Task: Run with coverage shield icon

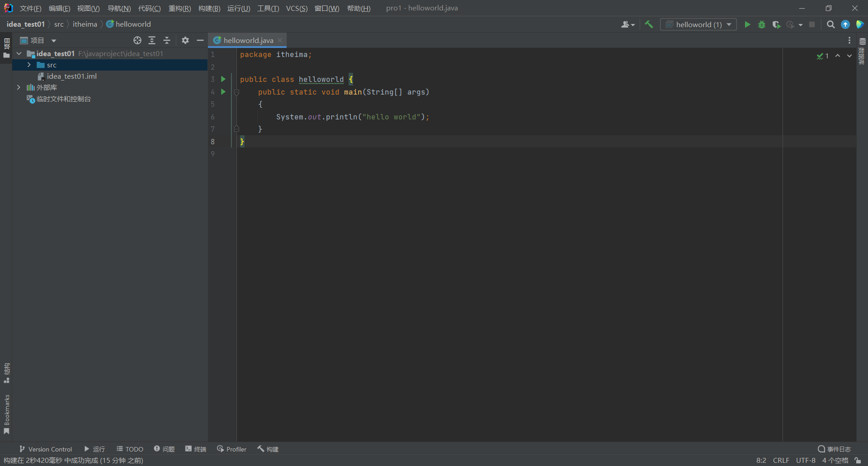Action: 776,24
